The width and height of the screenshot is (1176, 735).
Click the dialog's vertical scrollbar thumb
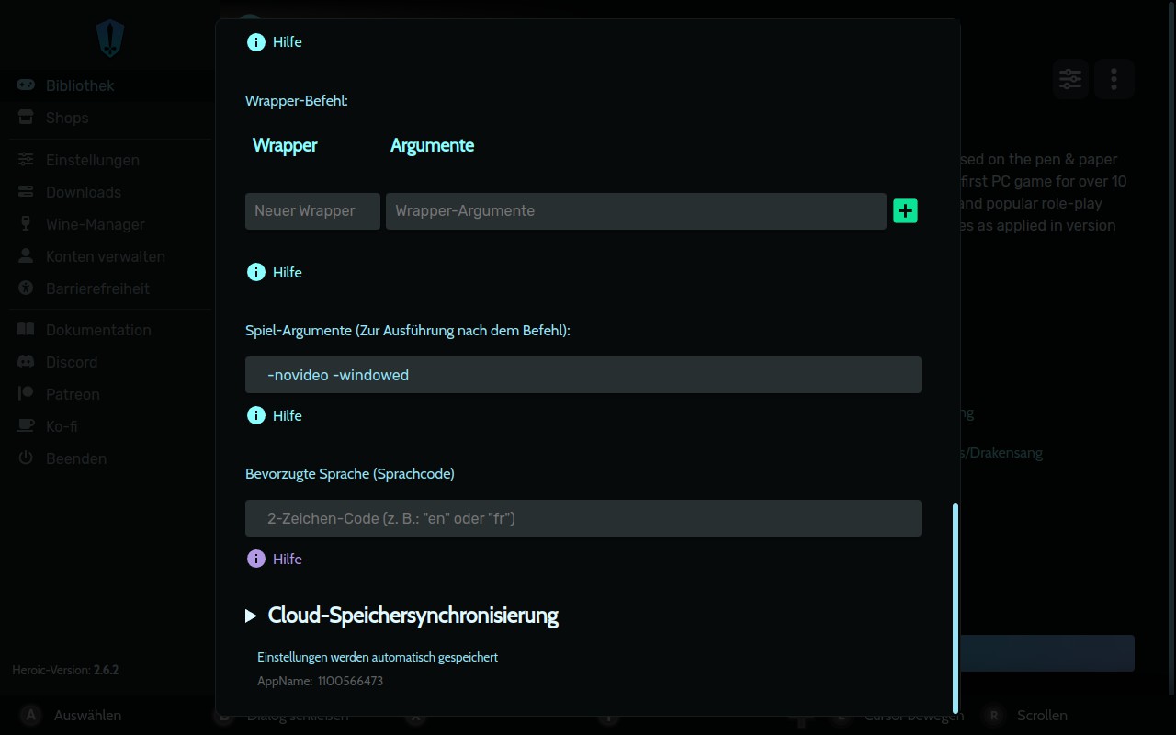[955, 606]
